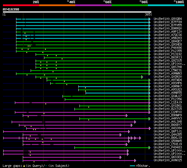Click the cyan 50char scale bar
This screenshot has height=168, width=187.
tap(132, 166)
